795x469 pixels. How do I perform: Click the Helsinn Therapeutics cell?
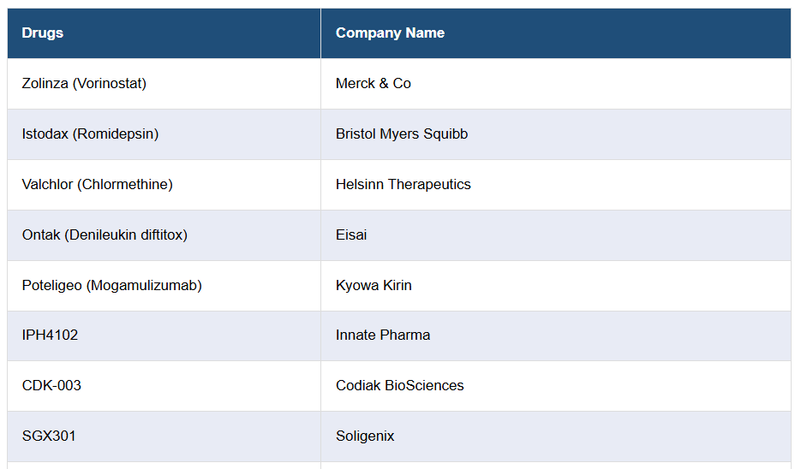403,185
